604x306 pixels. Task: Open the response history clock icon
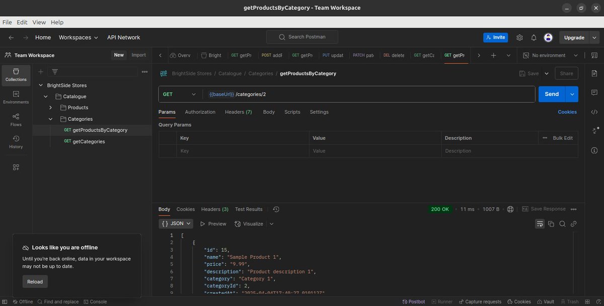tap(276, 209)
